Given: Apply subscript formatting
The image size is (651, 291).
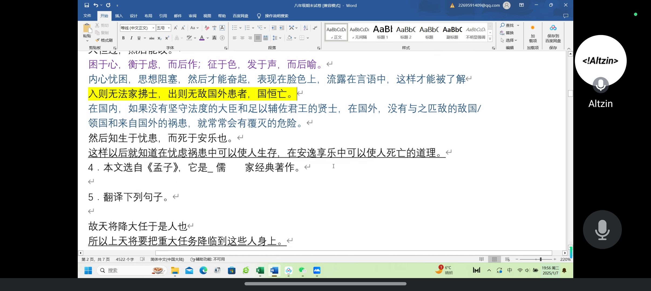Looking at the screenshot, I should point(160,38).
